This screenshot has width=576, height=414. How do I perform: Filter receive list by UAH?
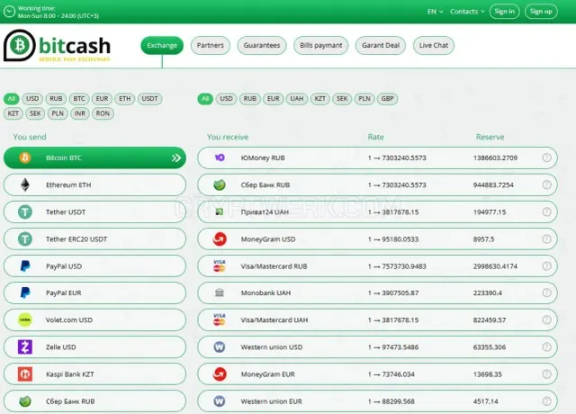coord(297,98)
